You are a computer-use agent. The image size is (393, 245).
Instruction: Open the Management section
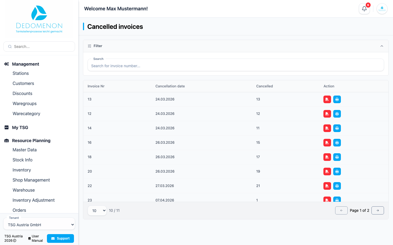(x=26, y=64)
